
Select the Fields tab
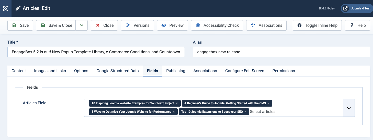(152, 71)
